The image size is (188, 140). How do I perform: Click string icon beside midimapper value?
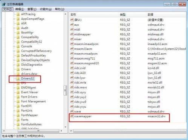click(x=72, y=34)
